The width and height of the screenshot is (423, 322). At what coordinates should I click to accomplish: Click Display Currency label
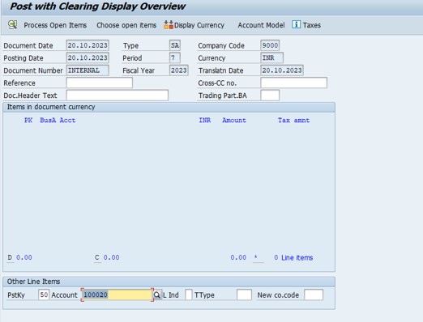[x=199, y=25]
